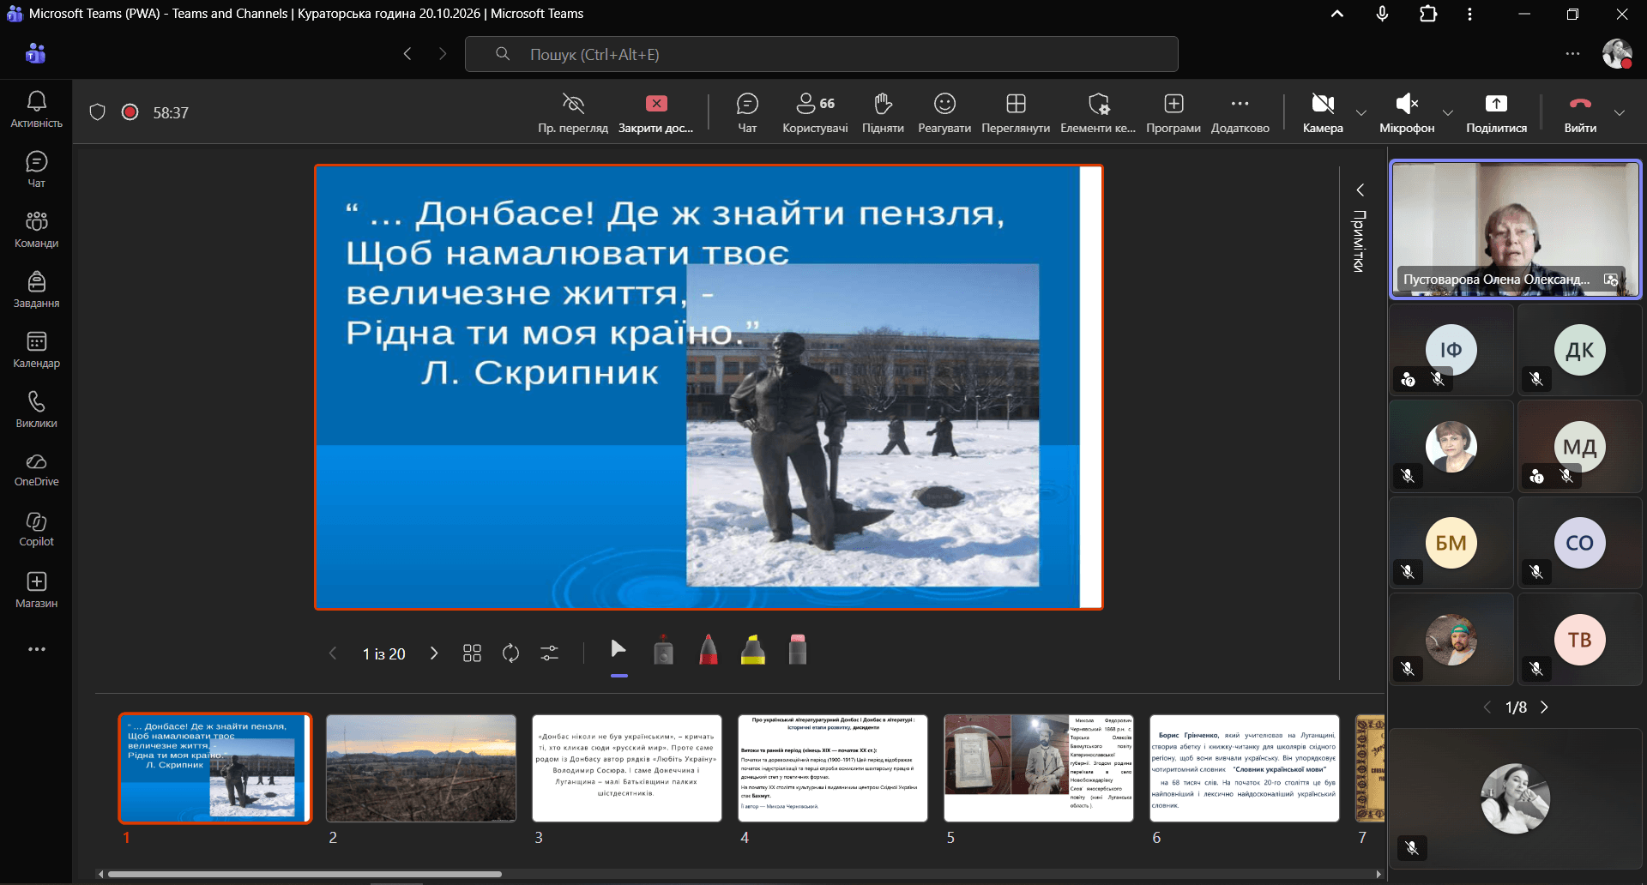This screenshot has width=1647, height=885.
Task: Open Елементи керування room controls
Action: click(1098, 113)
